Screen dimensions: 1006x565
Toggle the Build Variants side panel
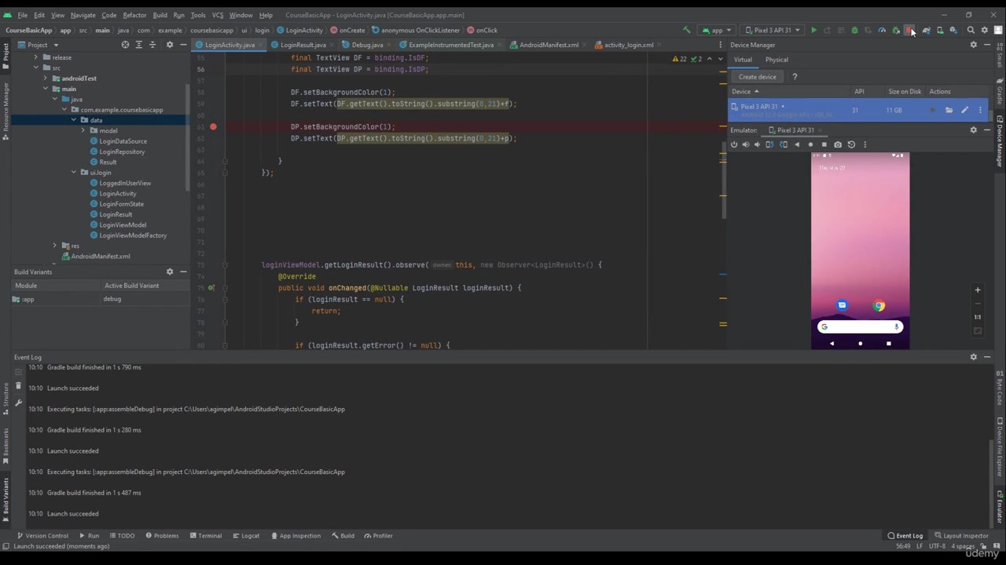[6, 494]
